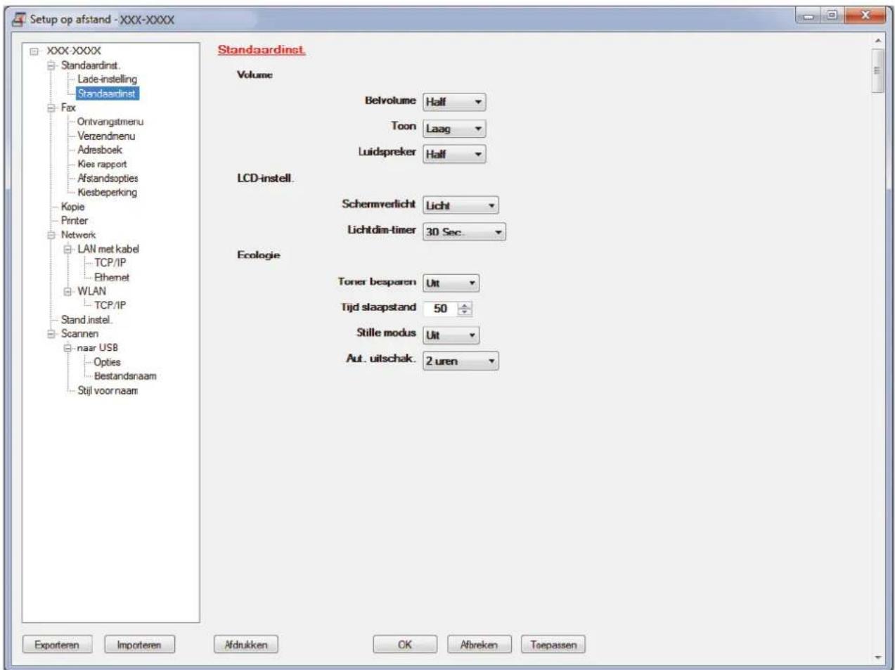Open the Toon dropdown set to Laag

coord(454,129)
